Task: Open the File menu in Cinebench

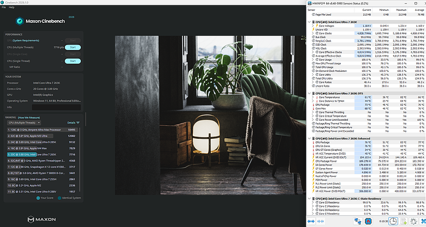Action: click(x=3, y=7)
